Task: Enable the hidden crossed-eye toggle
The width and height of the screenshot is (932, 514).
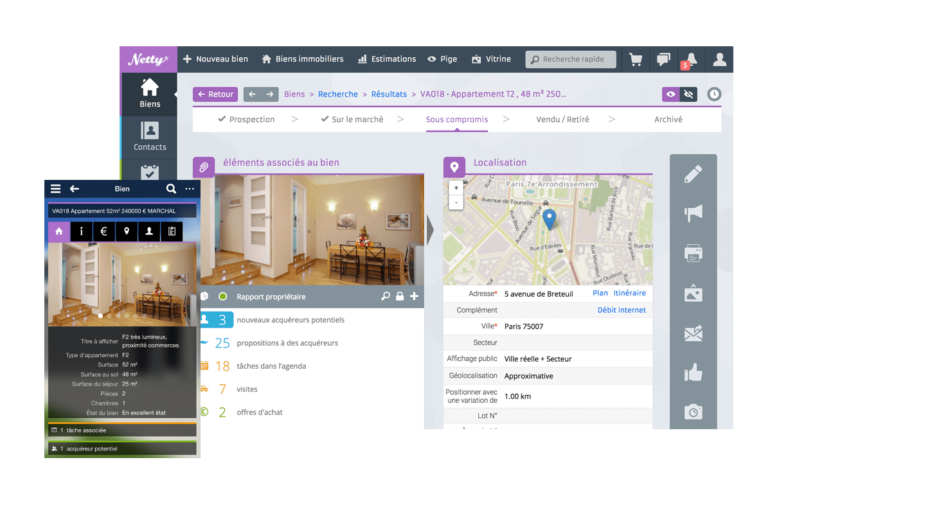Action: click(688, 94)
